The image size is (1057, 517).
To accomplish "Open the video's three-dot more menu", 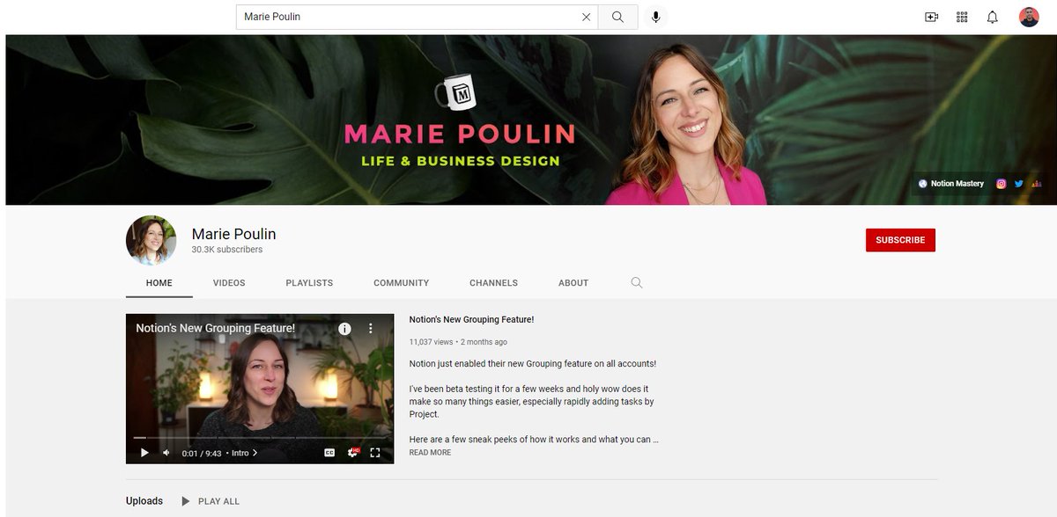I will coord(371,328).
